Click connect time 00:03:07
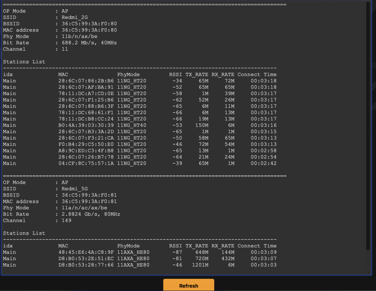 pyautogui.click(x=264, y=259)
